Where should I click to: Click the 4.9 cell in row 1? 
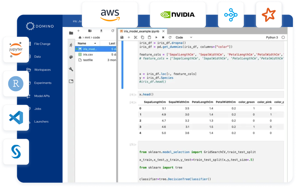click(164, 115)
